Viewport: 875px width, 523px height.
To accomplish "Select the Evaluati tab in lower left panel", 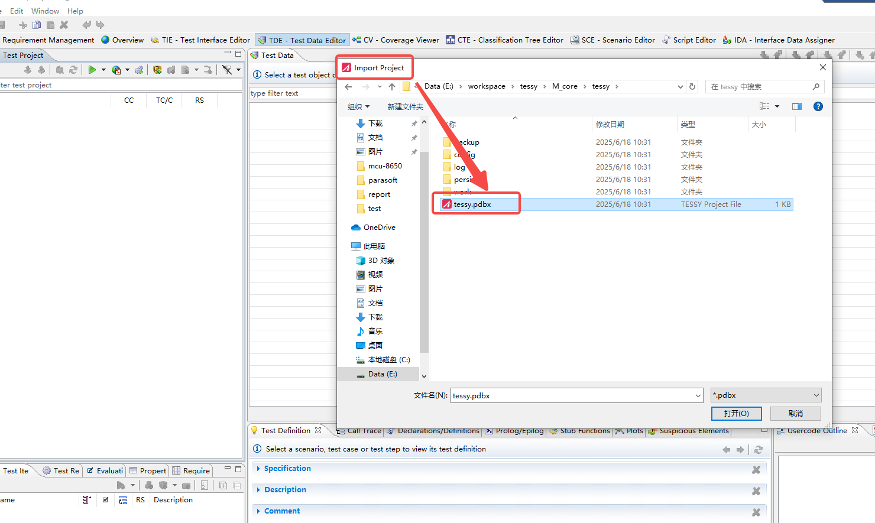I will coord(105,471).
